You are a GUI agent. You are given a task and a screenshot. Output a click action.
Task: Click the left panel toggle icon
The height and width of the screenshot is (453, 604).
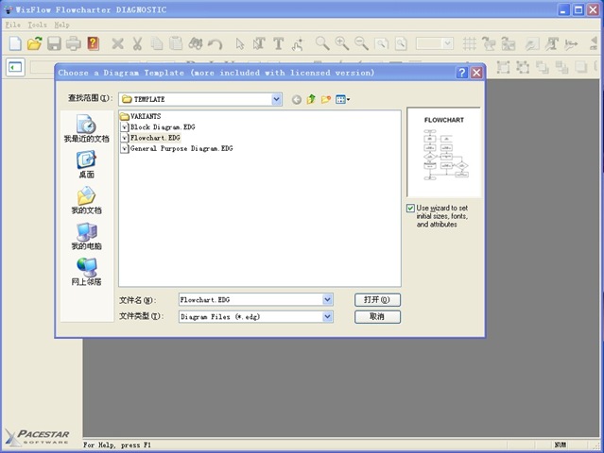[15, 67]
